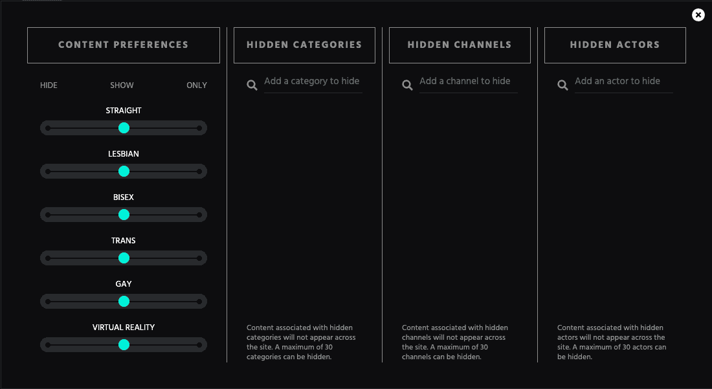Screen dimensions: 712x389
Task: Set Lesbian slider to Hide endpoint
Action: [x=48, y=172]
